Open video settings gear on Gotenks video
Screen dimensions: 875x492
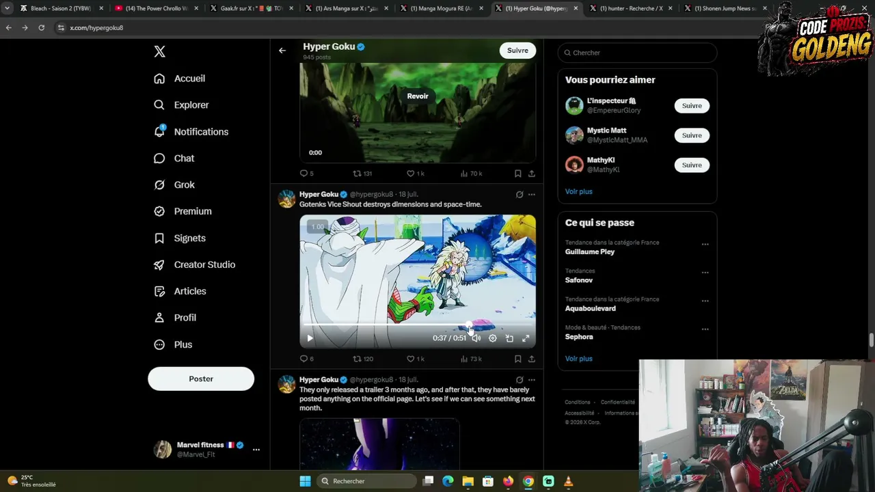pyautogui.click(x=492, y=338)
